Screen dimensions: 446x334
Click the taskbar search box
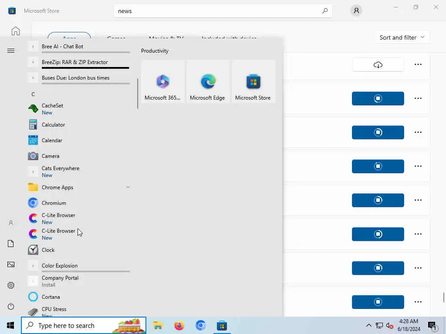tap(84, 325)
